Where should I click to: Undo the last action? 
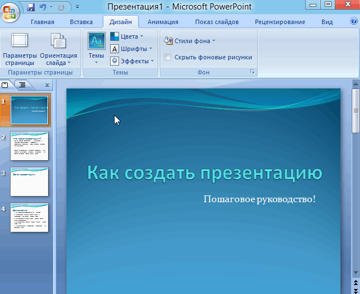tap(42, 7)
